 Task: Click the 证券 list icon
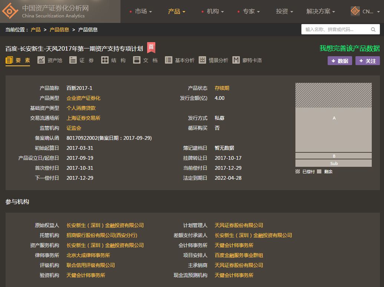(73, 60)
